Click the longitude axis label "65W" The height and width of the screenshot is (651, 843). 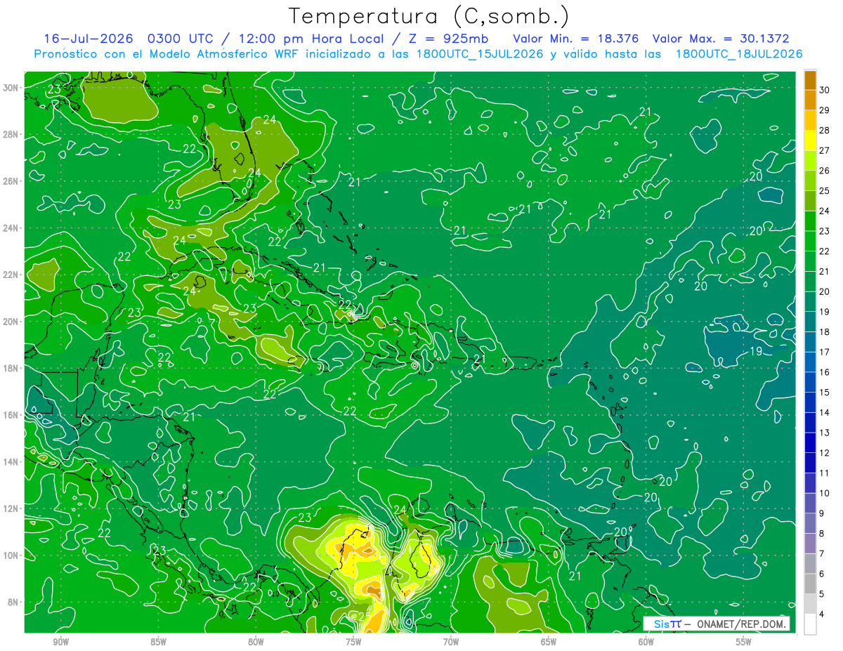(549, 641)
